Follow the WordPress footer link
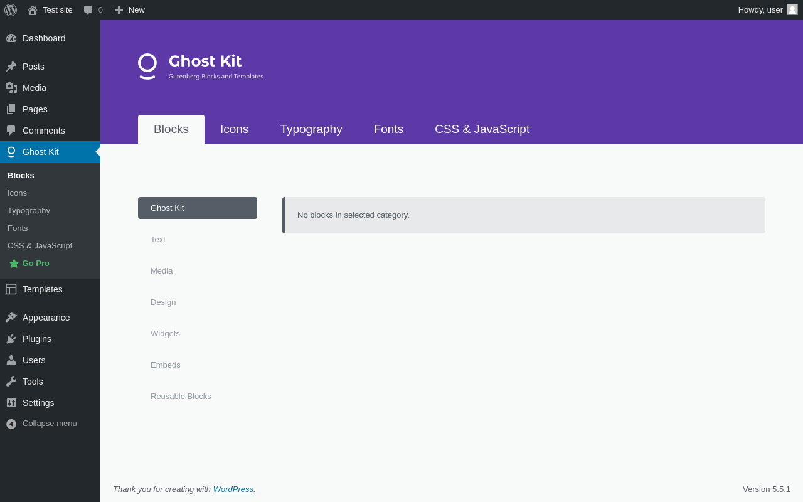Screen dimensions: 803x502 click(x=233, y=489)
